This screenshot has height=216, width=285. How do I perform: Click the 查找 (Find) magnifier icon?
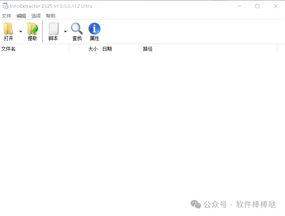(77, 29)
